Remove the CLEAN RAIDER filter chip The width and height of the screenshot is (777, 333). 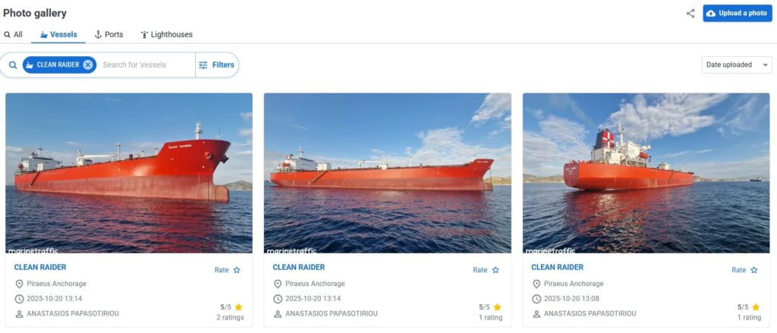[88, 65]
